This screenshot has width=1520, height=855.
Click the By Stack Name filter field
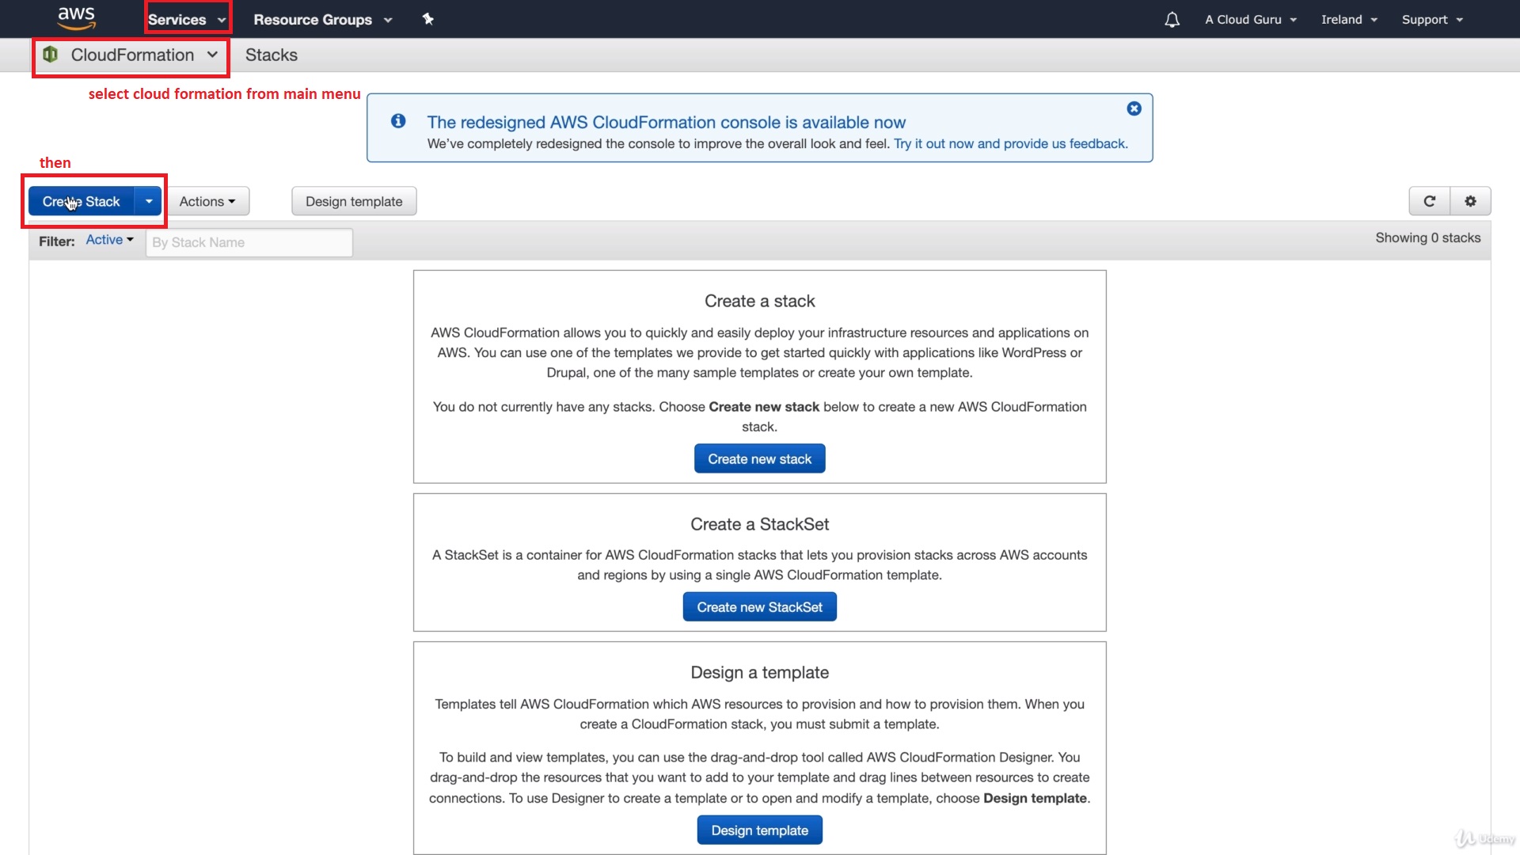pos(249,242)
